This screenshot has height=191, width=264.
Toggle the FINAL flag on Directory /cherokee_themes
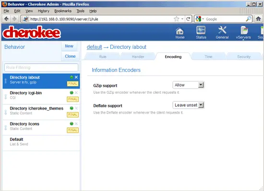coord(73,114)
